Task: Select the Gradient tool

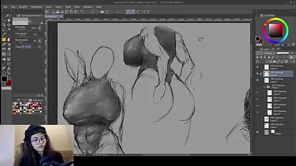Action: (x=9, y=59)
